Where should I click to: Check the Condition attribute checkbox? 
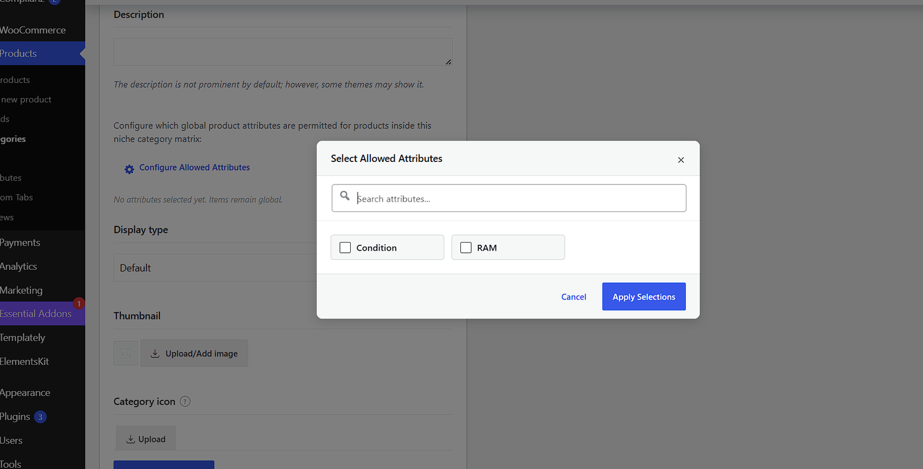[345, 247]
